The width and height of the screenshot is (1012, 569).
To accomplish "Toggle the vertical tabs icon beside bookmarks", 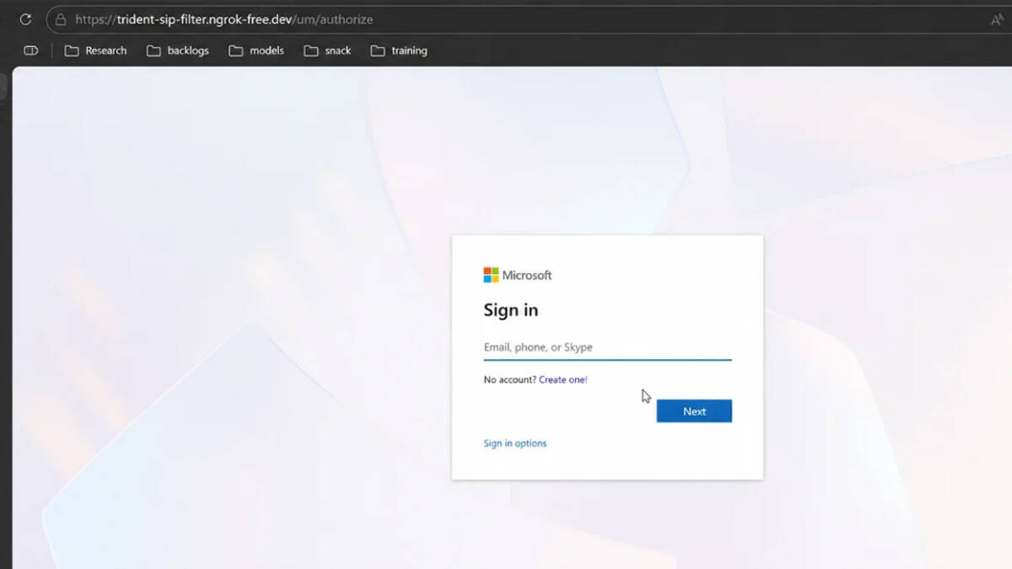I will 31,51.
